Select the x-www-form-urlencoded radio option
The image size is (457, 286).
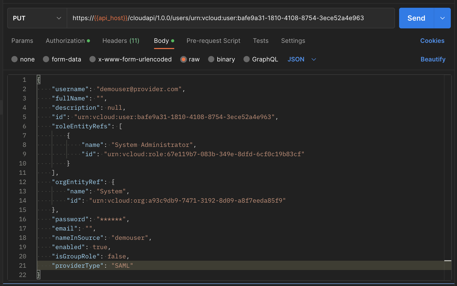pyautogui.click(x=93, y=59)
